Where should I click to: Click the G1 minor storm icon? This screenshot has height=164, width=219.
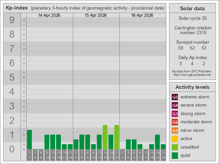coord(175,131)
